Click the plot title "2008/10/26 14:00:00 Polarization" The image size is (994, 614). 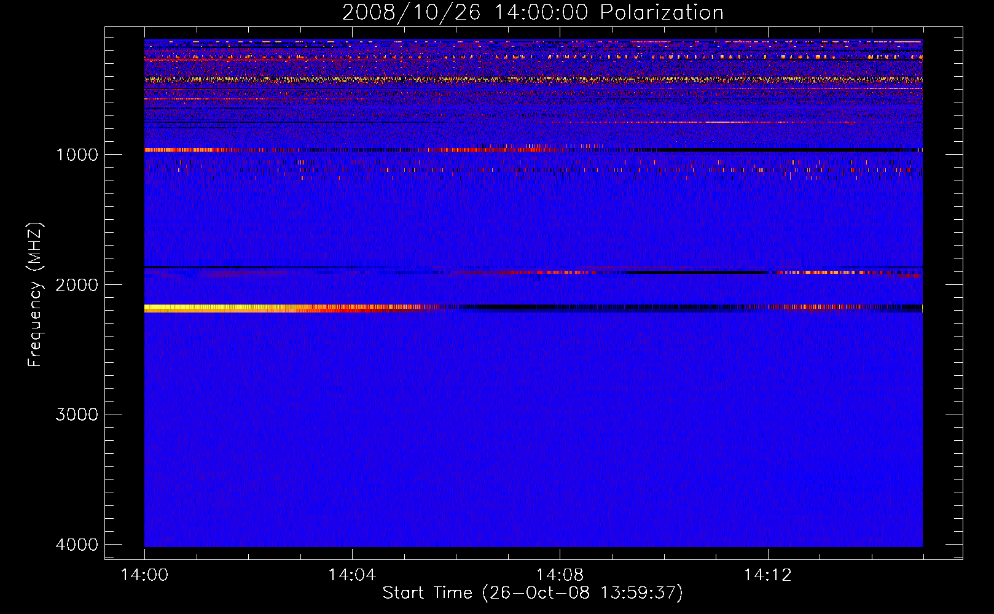[x=533, y=12]
